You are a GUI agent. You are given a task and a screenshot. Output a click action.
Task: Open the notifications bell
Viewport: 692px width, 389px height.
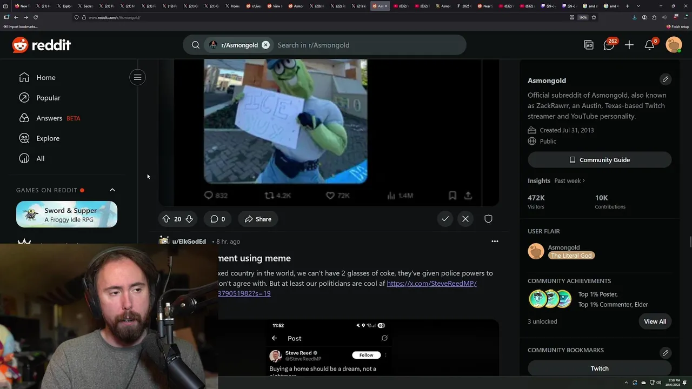tap(650, 45)
